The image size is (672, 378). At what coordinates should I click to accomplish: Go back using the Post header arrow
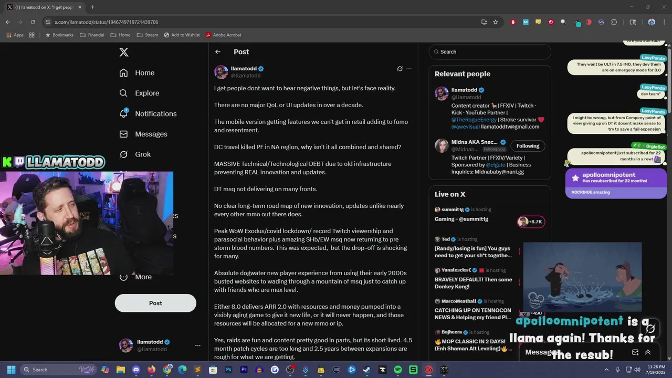[218, 52]
